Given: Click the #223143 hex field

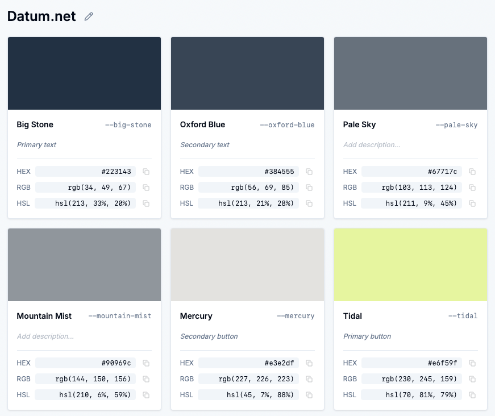Looking at the screenshot, I should point(86,172).
